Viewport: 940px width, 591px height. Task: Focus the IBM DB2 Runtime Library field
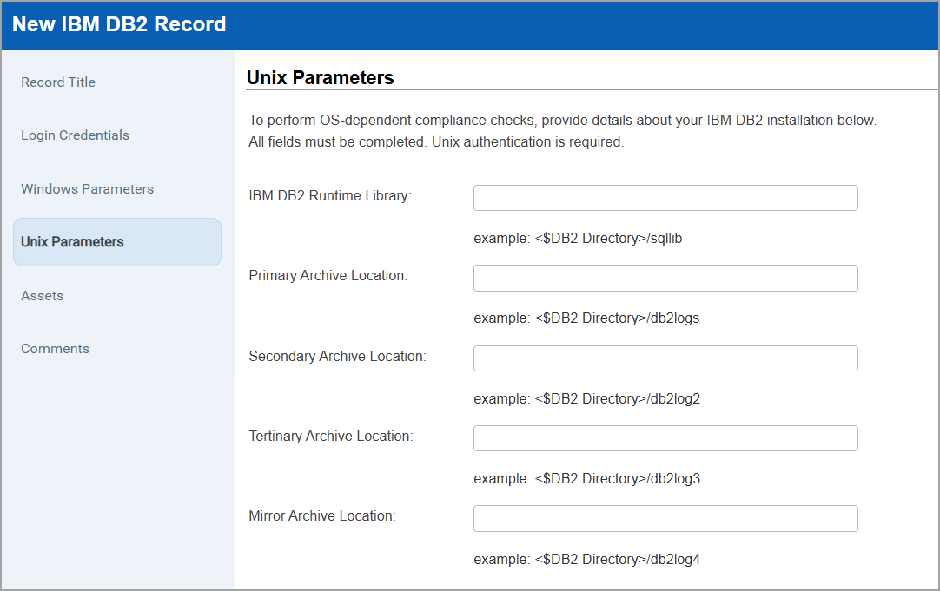click(x=665, y=198)
